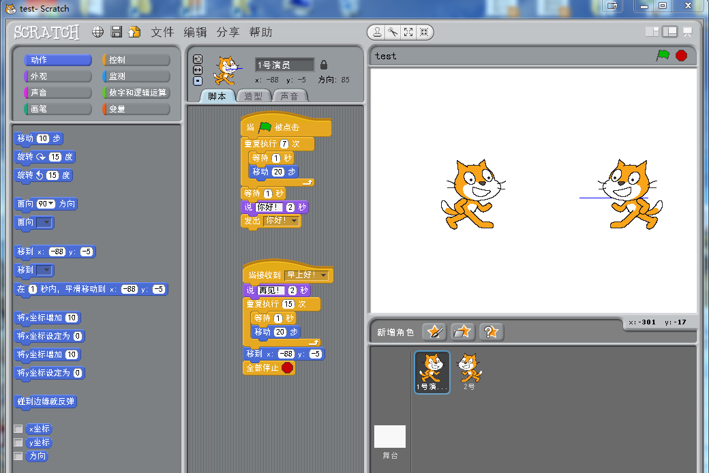Open the 早上好! message dropdown in script

[x=323, y=275]
